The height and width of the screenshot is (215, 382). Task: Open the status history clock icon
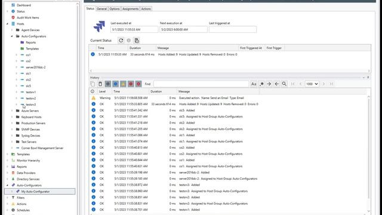point(137,41)
